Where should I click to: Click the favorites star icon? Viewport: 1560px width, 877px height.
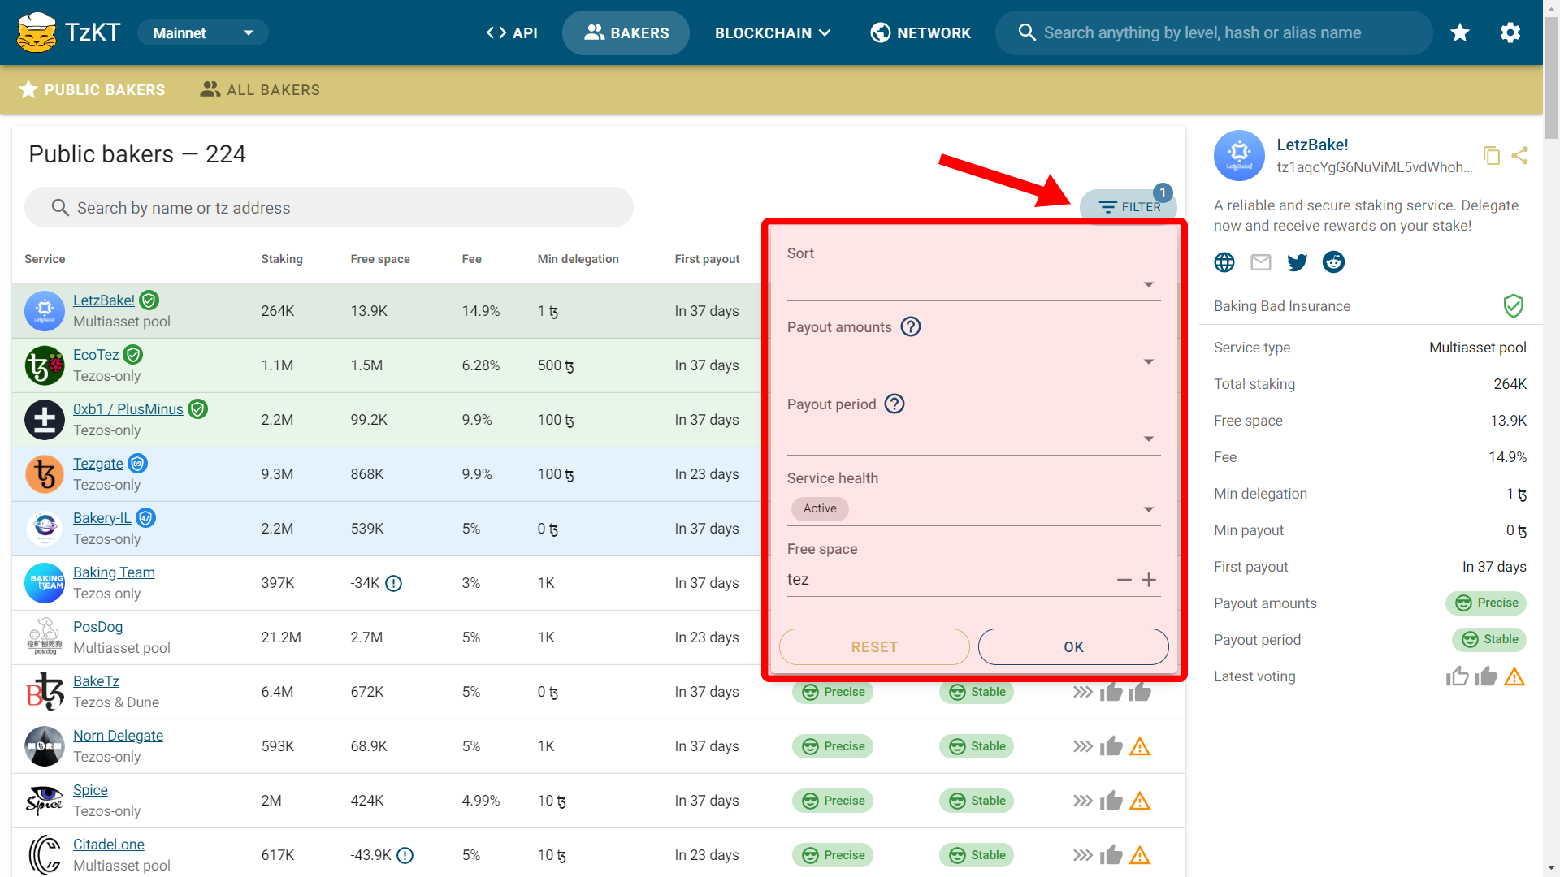1460,32
